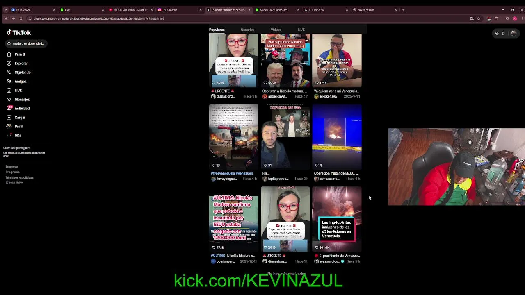525x295 pixels.
Task: Click Cargar to upload a video
Action: [16, 117]
